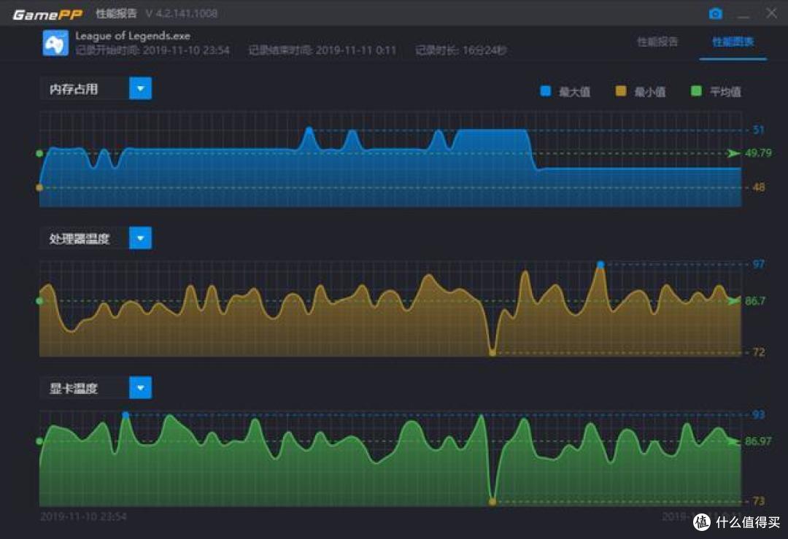Click the recording duration 16分24秒 text
Screen dimensions: 788x539
(461, 50)
